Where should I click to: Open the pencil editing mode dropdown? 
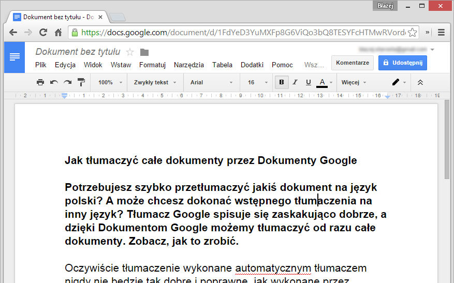tap(399, 82)
